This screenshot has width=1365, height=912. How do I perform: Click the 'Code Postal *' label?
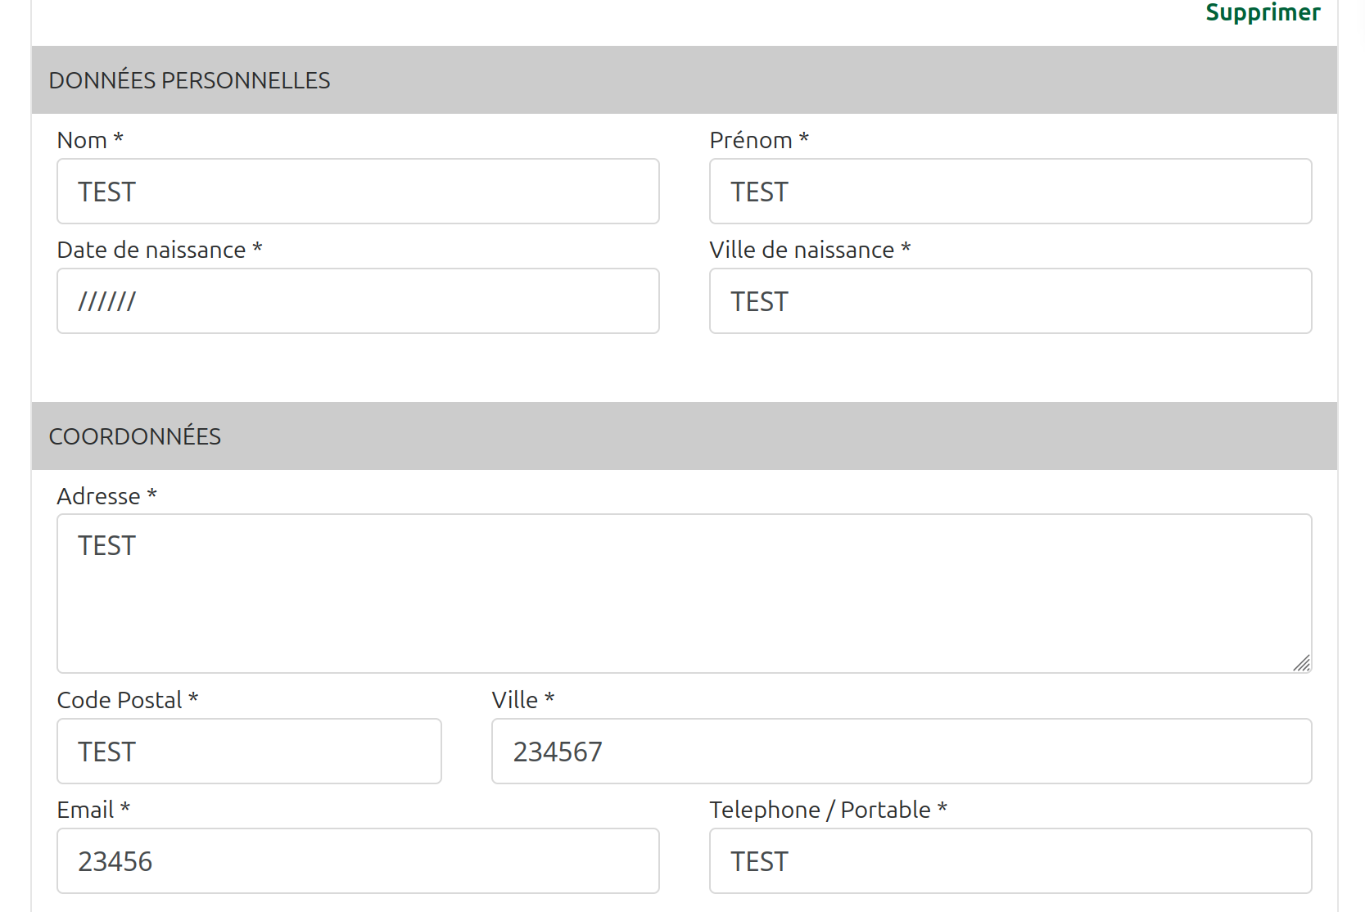(128, 700)
